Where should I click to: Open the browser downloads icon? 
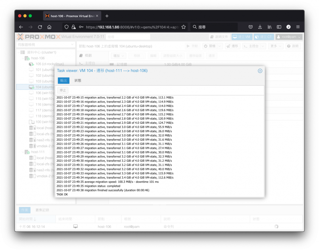(x=260, y=27)
